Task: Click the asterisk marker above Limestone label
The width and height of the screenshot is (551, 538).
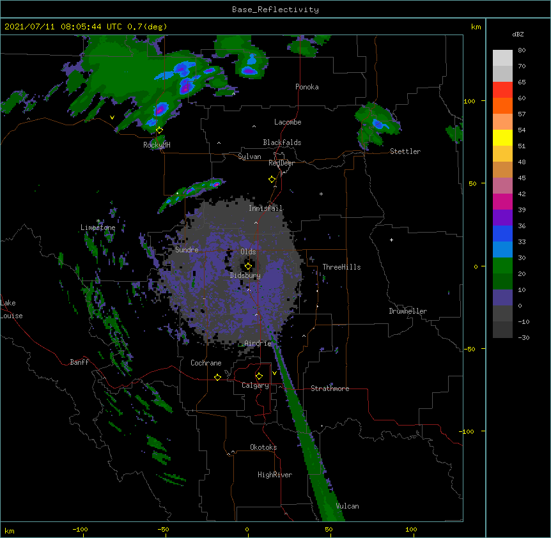Action: (x=98, y=221)
